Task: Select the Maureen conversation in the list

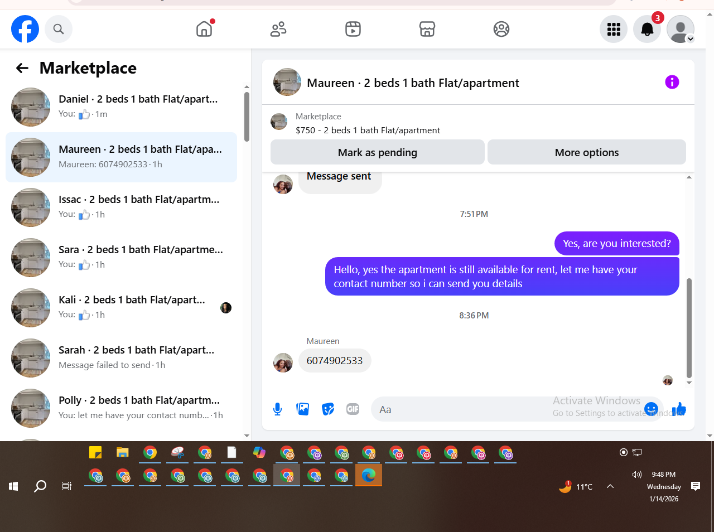Action: pos(121,157)
